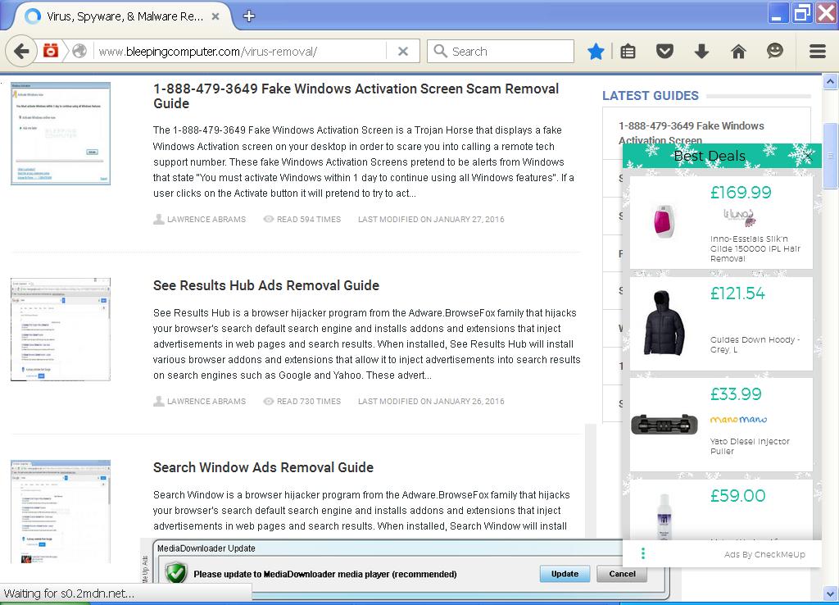The height and width of the screenshot is (605, 839).
Task: Go to the Home page icon
Action: [738, 52]
